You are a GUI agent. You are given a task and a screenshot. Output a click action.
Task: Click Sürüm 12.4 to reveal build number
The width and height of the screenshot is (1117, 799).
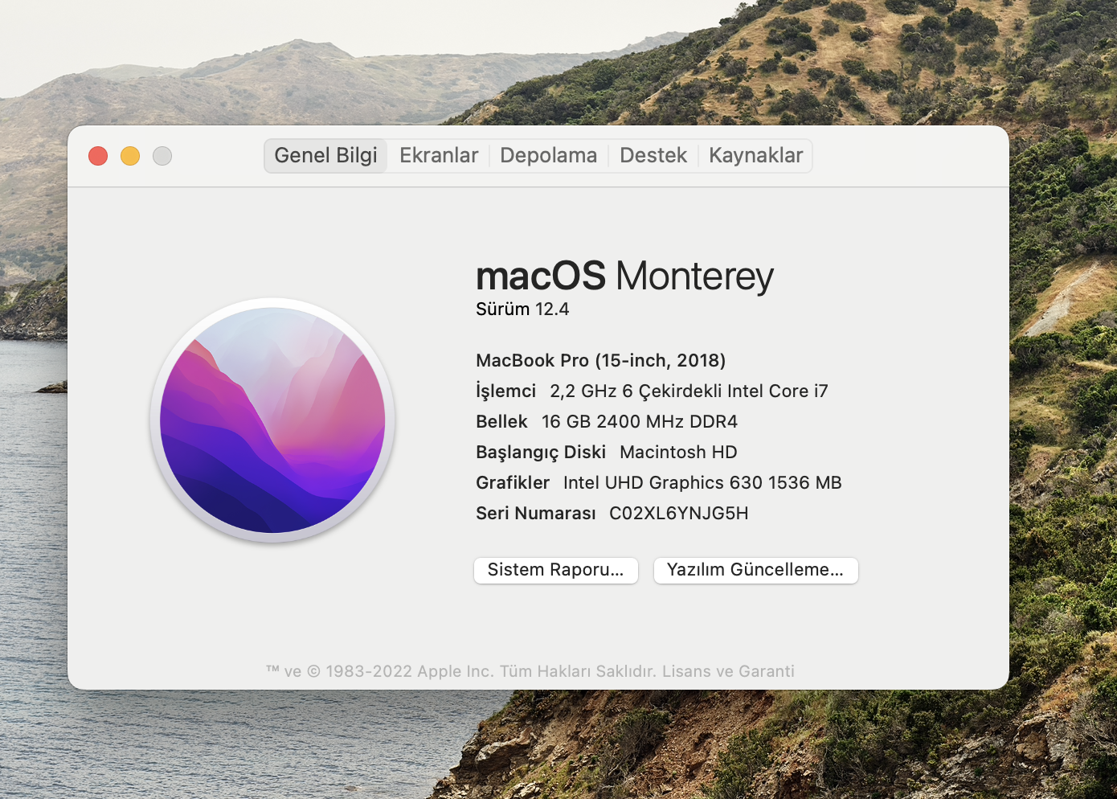coord(522,309)
